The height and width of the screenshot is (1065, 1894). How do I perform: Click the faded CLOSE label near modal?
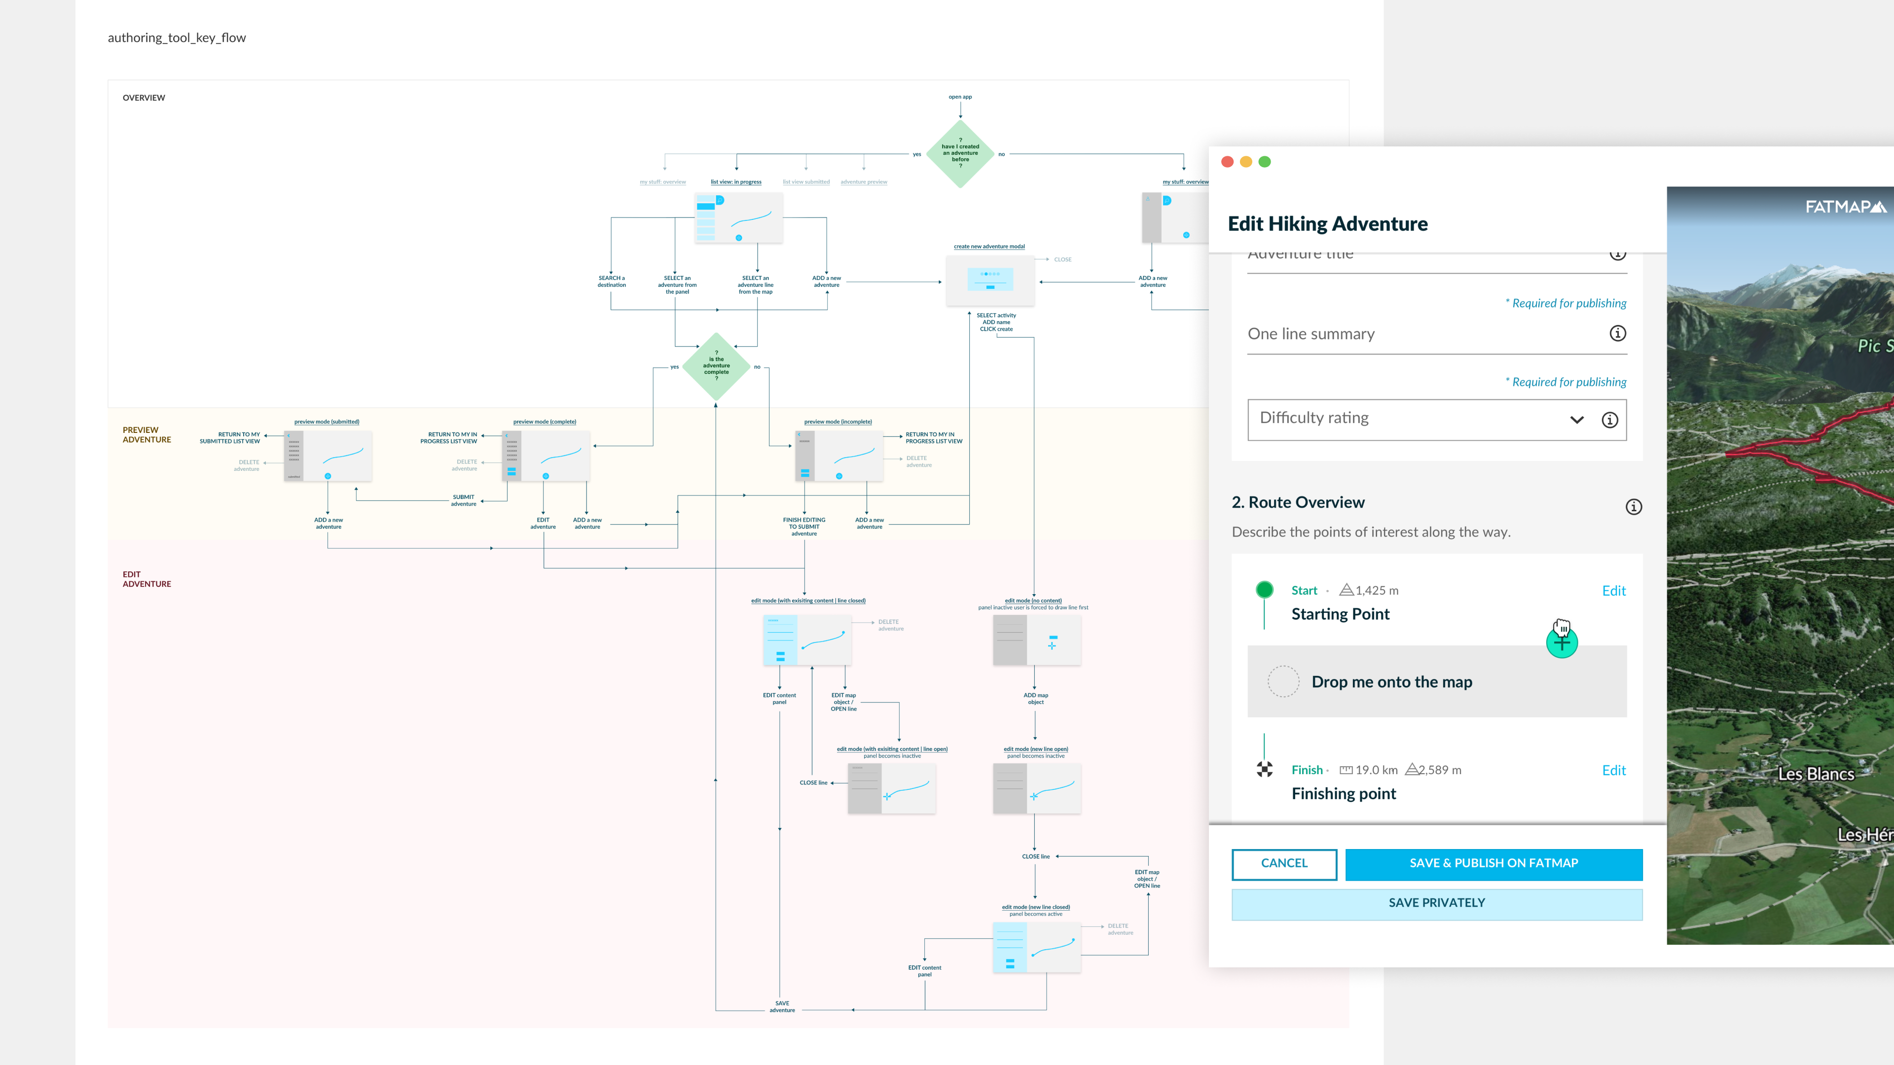coord(1062,259)
